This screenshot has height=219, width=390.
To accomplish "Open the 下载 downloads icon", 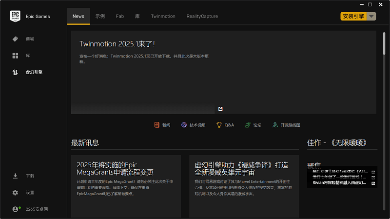I will tap(15, 176).
